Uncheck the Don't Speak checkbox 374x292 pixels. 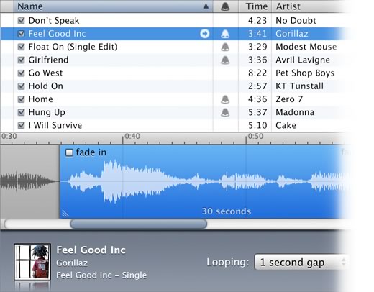tap(22, 21)
